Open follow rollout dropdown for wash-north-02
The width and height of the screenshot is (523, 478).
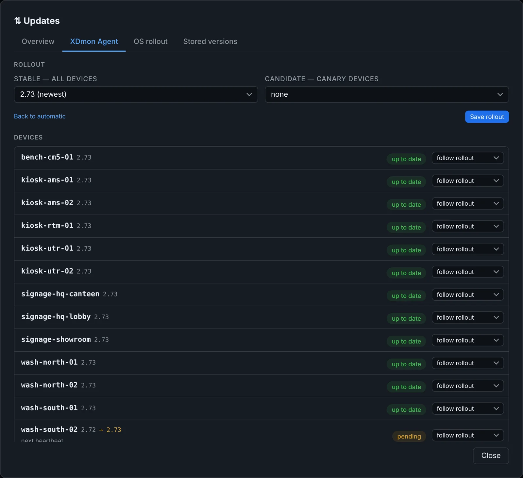click(467, 386)
